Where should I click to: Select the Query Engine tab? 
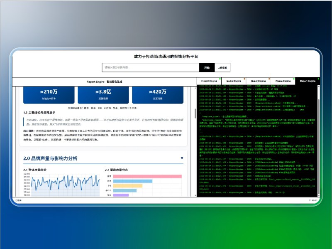click(x=258, y=81)
